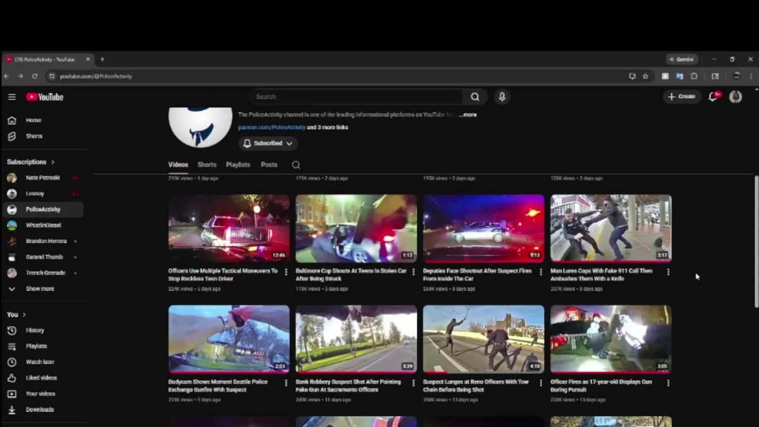
Task: Expand the Subscribed dropdown
Action: click(268, 143)
